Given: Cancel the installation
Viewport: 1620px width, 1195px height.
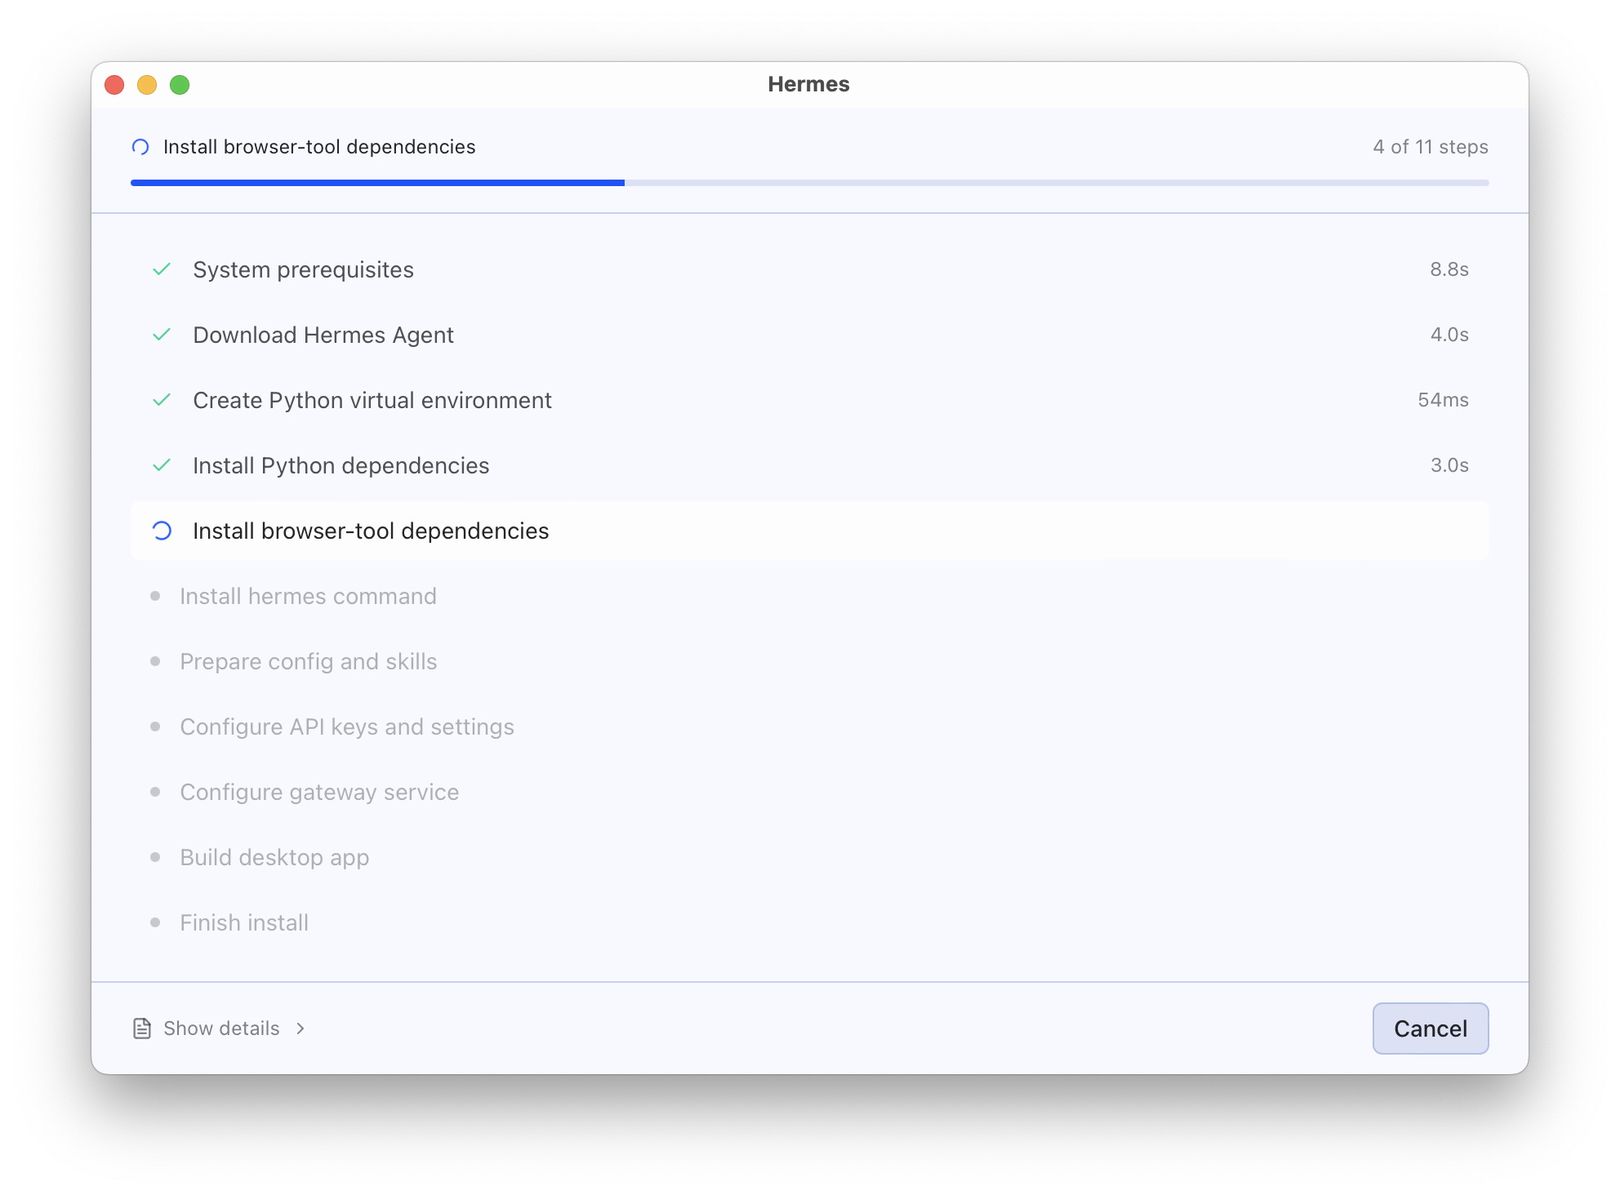Looking at the screenshot, I should pyautogui.click(x=1431, y=1028).
